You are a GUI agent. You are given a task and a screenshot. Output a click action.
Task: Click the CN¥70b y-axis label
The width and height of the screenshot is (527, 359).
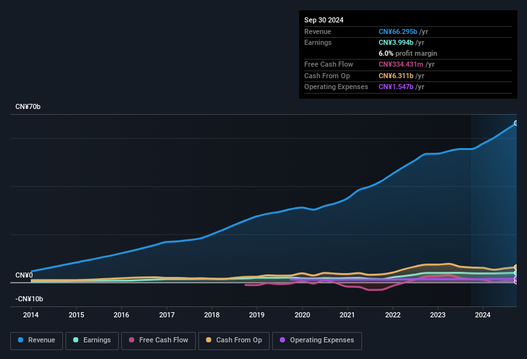pos(28,106)
